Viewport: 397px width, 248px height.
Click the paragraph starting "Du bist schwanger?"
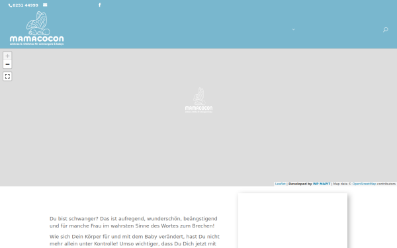pos(134,222)
